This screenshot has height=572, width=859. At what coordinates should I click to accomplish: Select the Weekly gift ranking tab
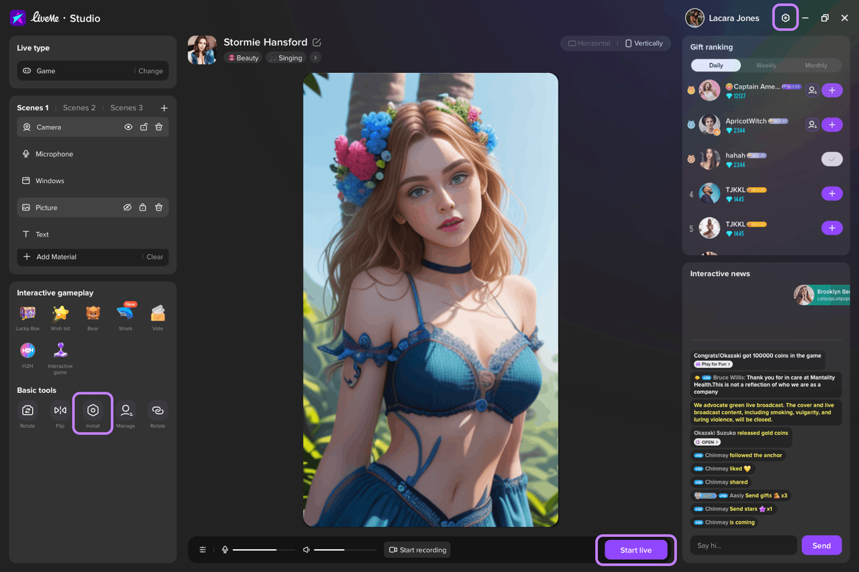pyautogui.click(x=766, y=66)
